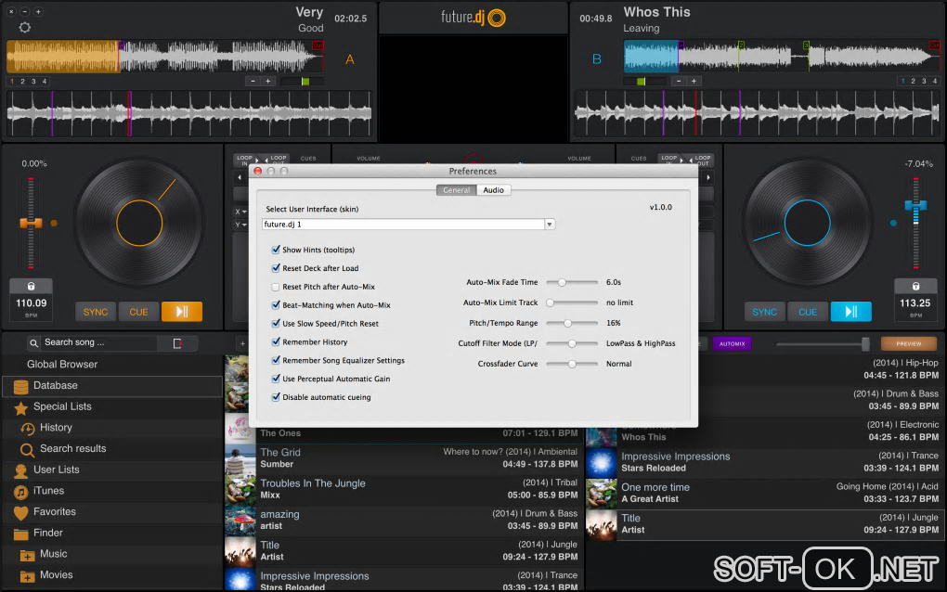Click the clear search icon beside search box
The width and height of the screenshot is (947, 592).
pos(177,343)
